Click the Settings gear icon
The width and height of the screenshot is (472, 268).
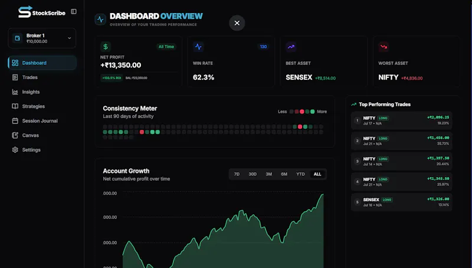tap(15, 150)
